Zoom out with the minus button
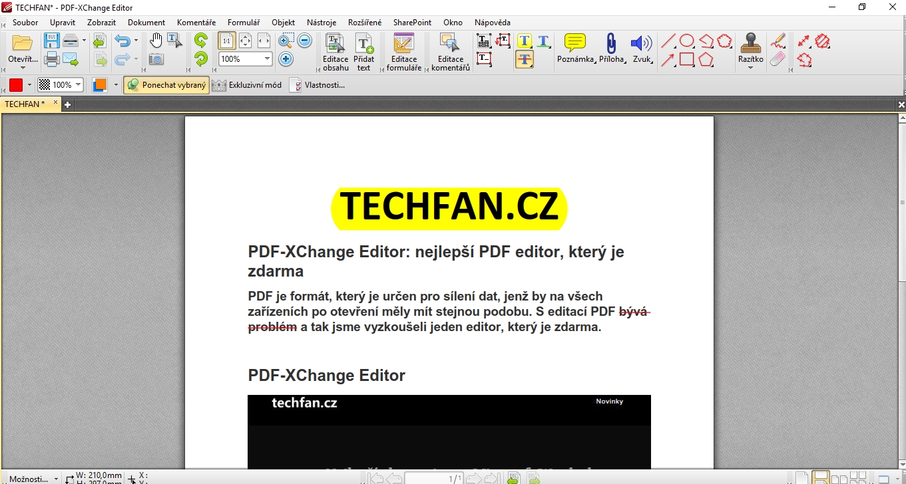 coord(305,41)
